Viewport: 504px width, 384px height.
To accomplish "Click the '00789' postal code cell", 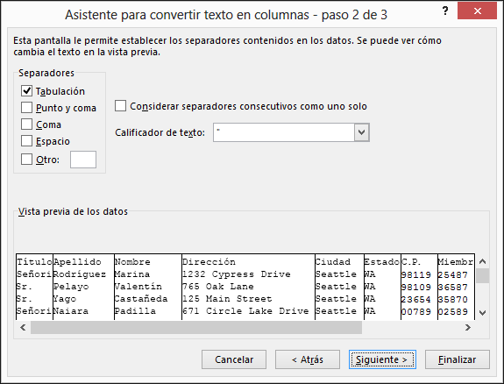I will coord(416,311).
